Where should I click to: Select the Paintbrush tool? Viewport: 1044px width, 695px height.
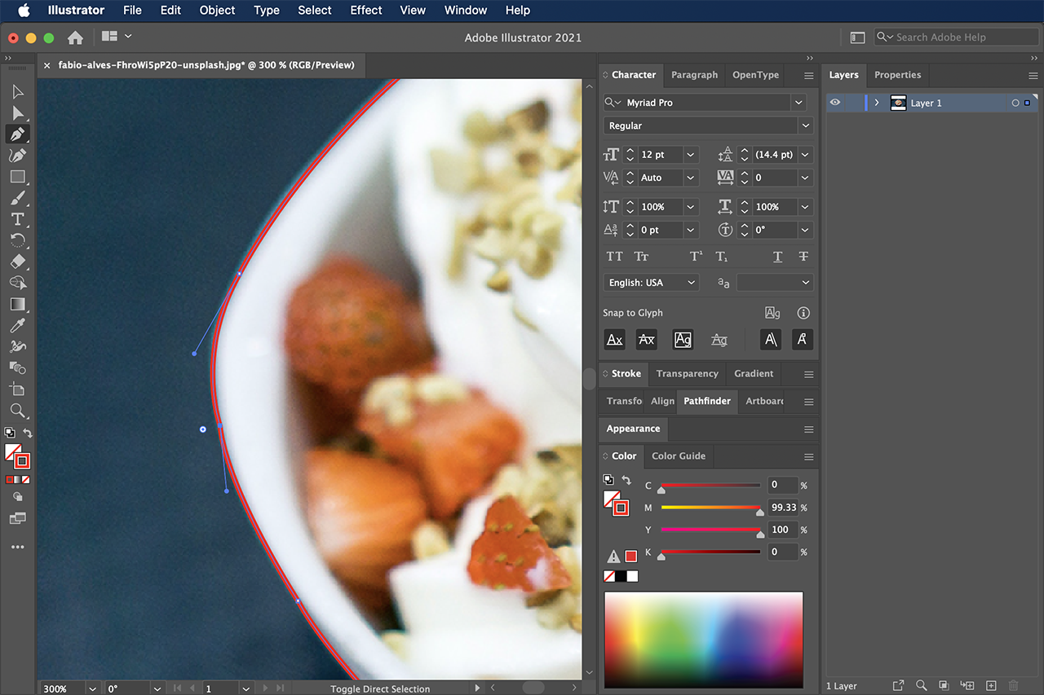(x=18, y=198)
